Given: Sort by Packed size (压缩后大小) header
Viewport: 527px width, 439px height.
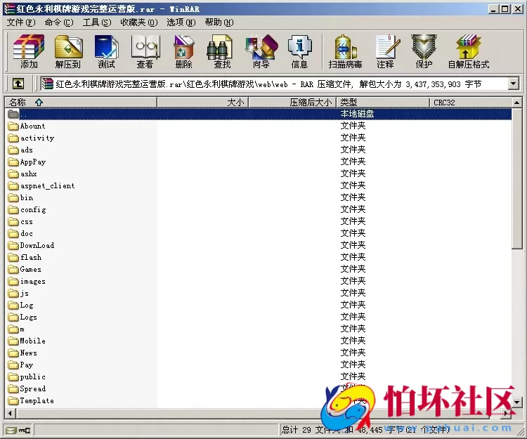Looking at the screenshot, I should tap(292, 102).
